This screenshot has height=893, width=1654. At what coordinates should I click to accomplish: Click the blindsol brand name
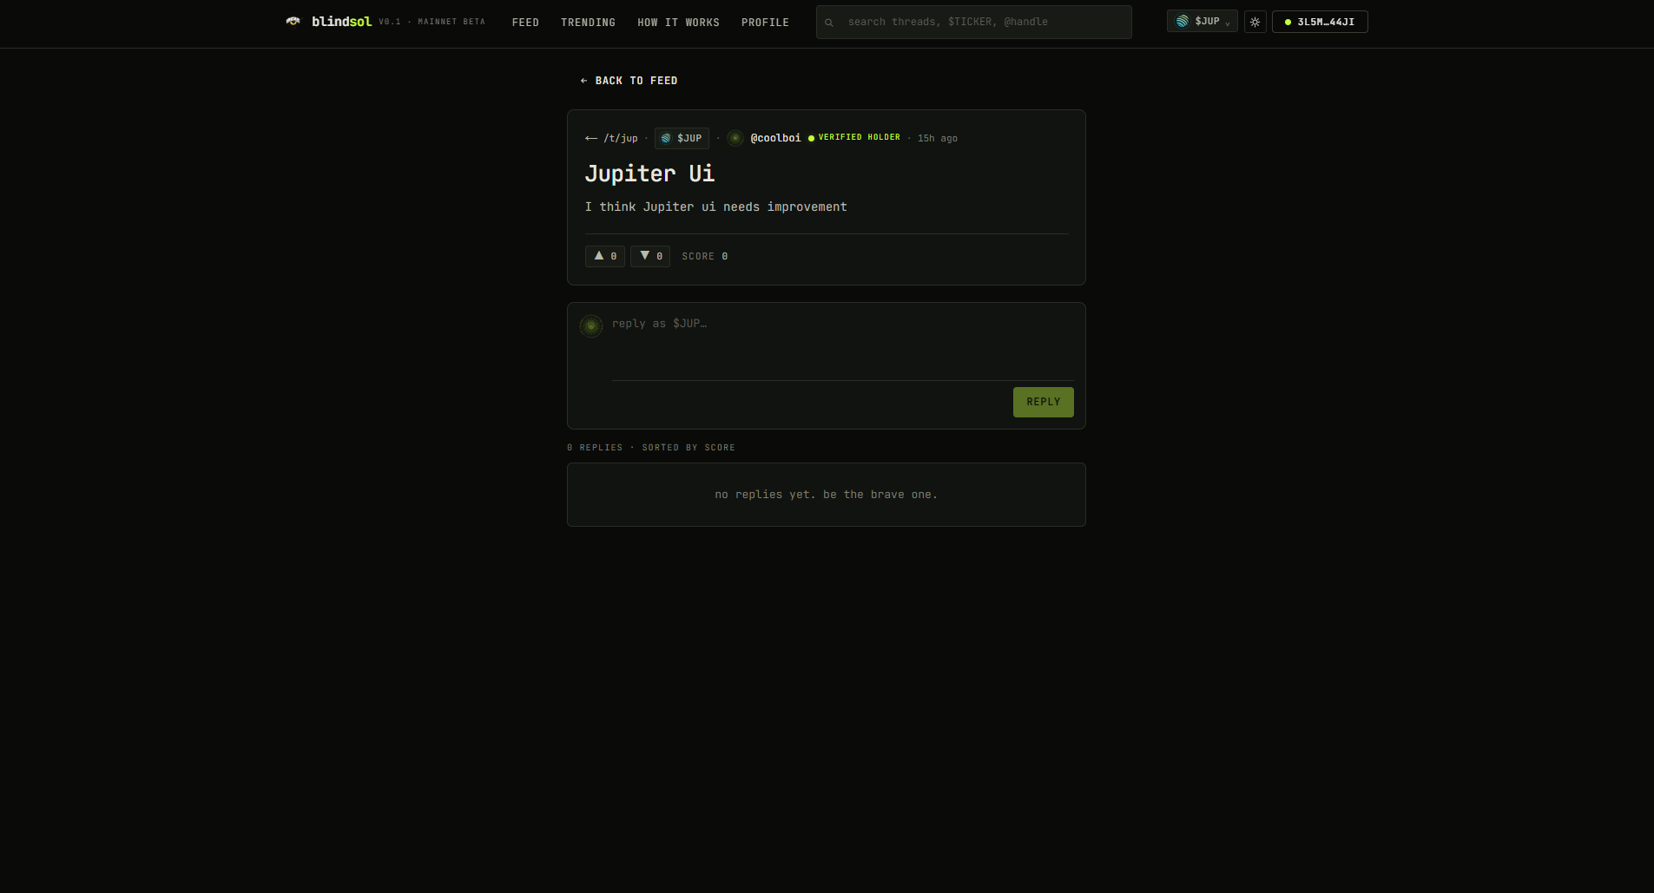click(341, 22)
